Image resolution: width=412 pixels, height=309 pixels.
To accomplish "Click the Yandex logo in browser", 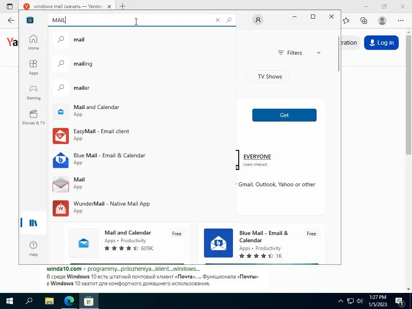I will [12, 42].
